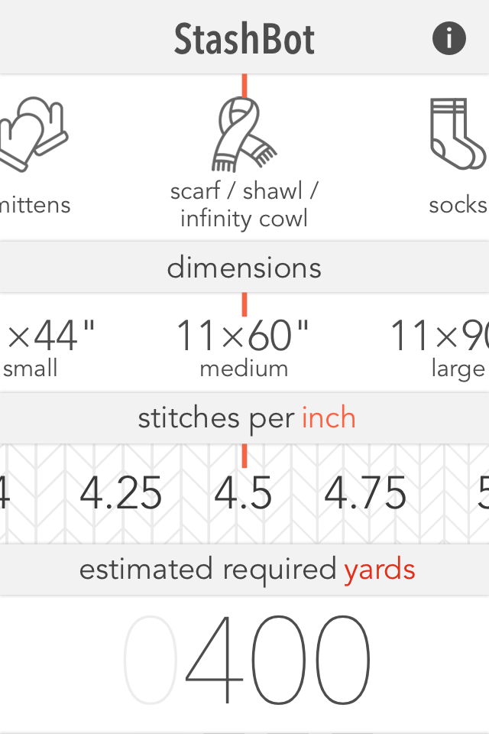
Task: Select the 'scarf / shawl / infinity cowl' label
Action: (244, 204)
